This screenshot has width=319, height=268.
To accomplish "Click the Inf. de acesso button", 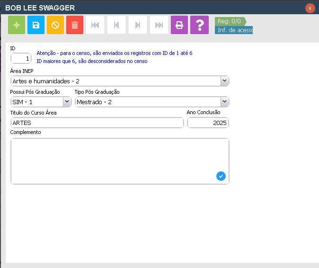I will click(x=234, y=30).
